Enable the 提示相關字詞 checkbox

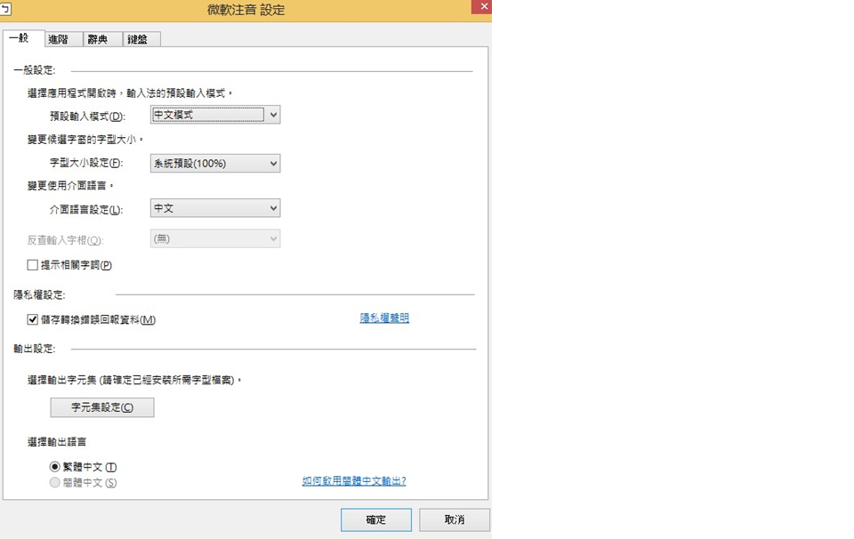click(x=33, y=265)
